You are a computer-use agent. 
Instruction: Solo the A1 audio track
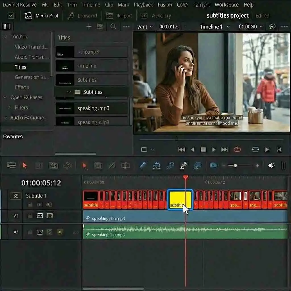(49, 232)
